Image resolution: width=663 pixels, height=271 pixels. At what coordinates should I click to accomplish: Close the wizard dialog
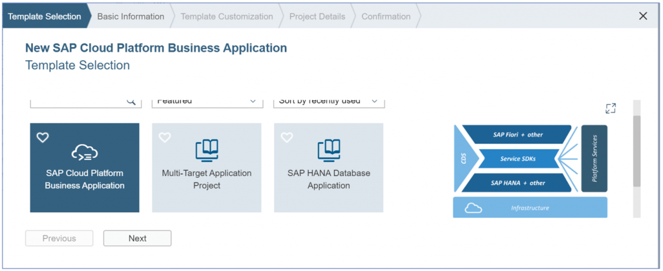(643, 16)
